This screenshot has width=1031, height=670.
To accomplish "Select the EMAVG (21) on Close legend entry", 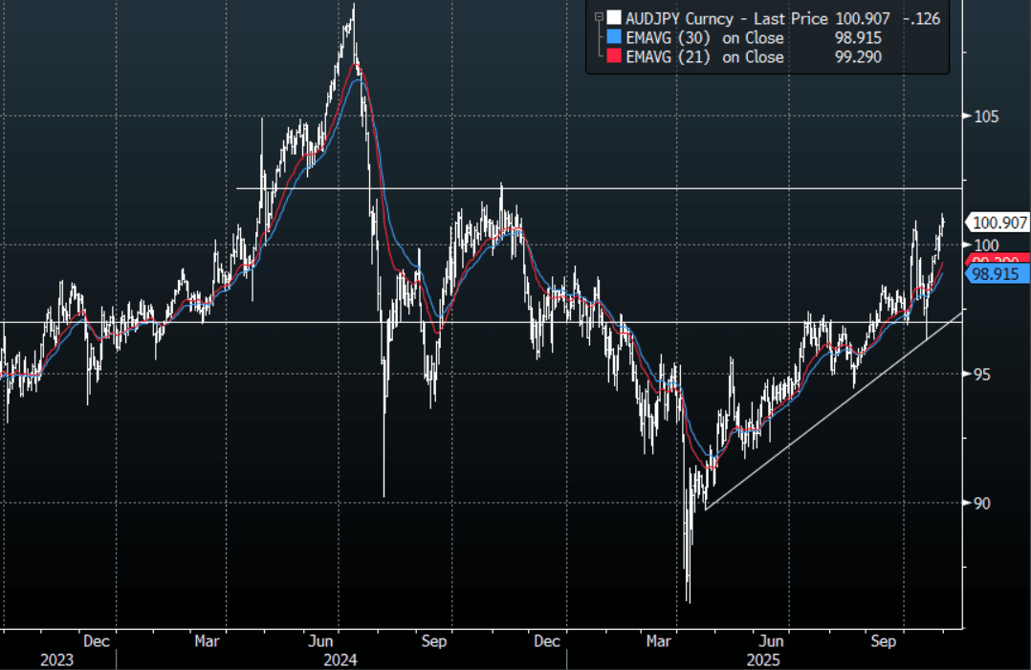I will pyautogui.click(x=703, y=57).
